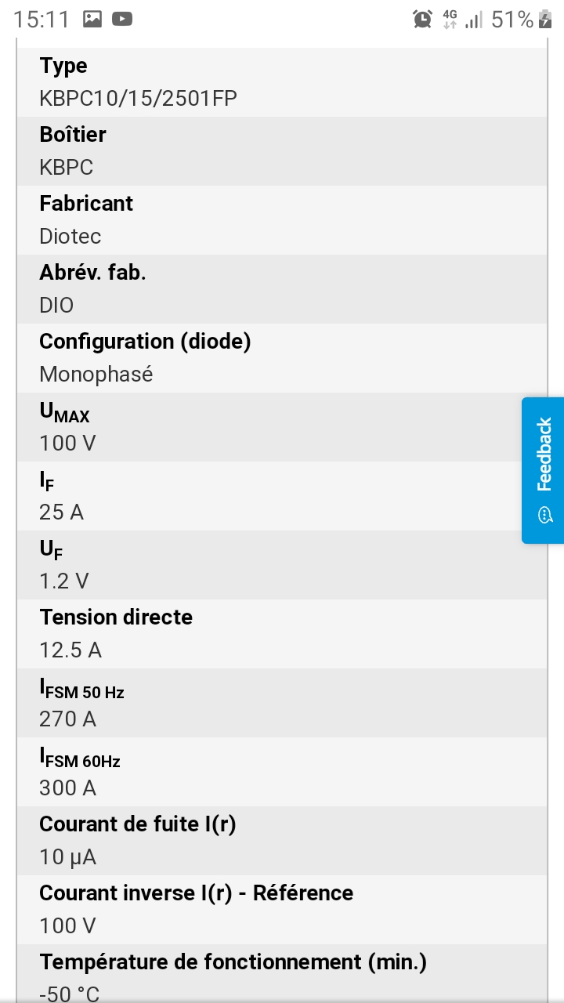Select the Courant de fuite 10 µA row
This screenshot has height=1003, width=564.
282,841
